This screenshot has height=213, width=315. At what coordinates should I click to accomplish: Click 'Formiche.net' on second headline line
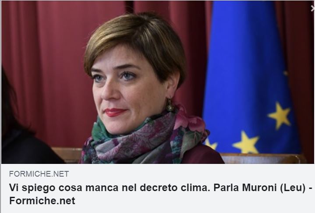[42, 201]
